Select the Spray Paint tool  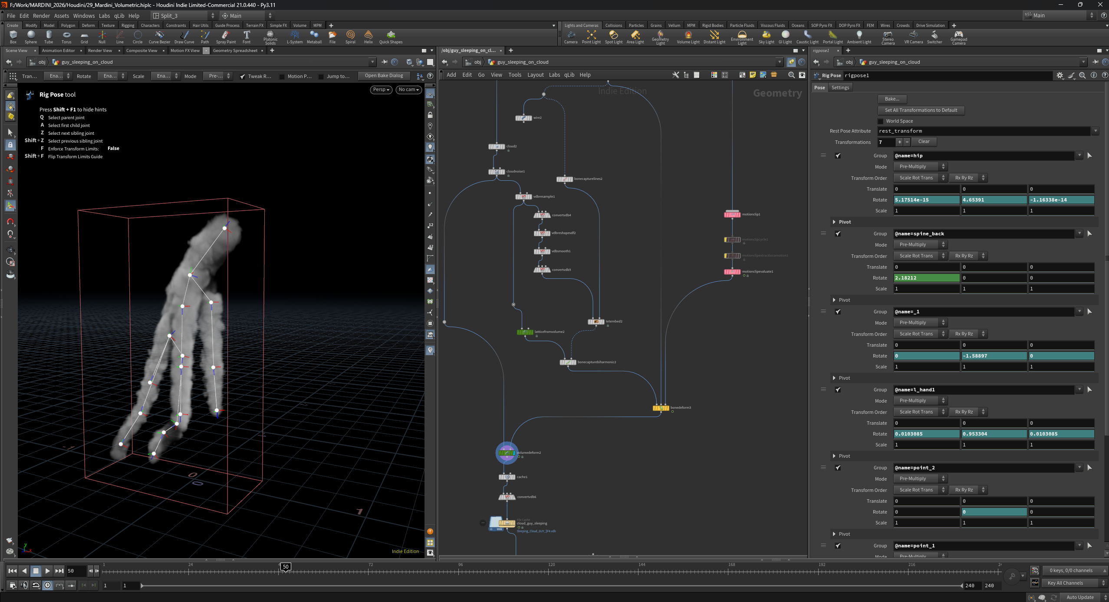point(226,37)
